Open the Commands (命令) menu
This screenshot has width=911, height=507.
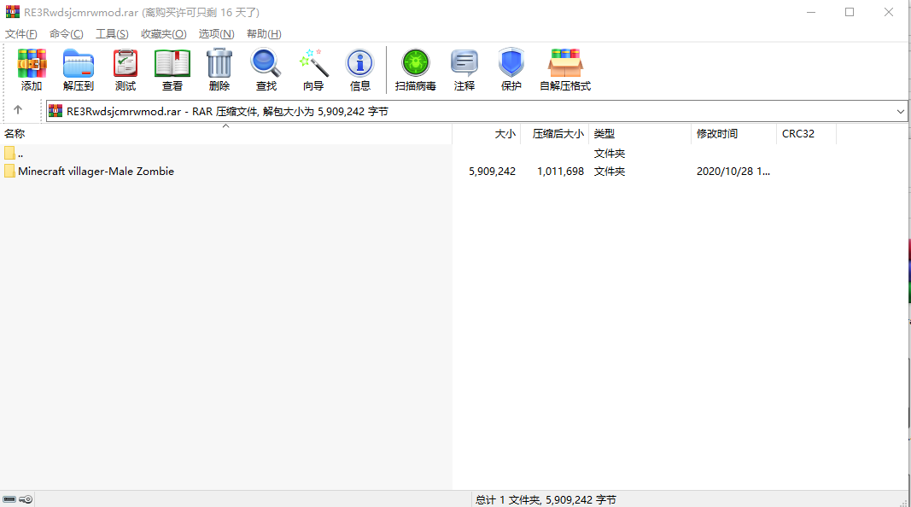click(67, 33)
